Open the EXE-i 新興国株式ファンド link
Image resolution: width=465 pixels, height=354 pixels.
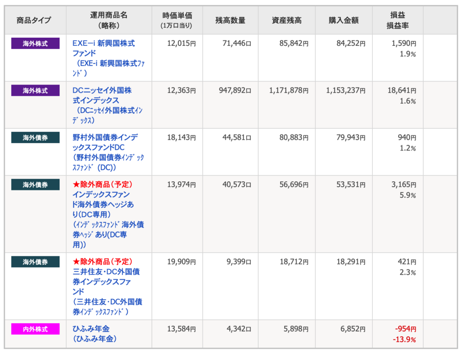click(x=109, y=58)
